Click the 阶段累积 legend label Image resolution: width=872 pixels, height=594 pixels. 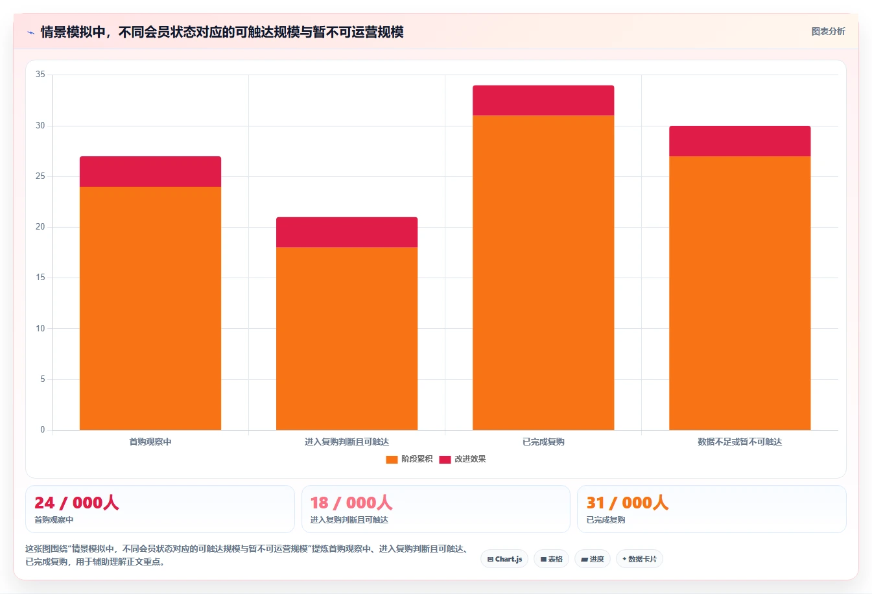coord(417,459)
